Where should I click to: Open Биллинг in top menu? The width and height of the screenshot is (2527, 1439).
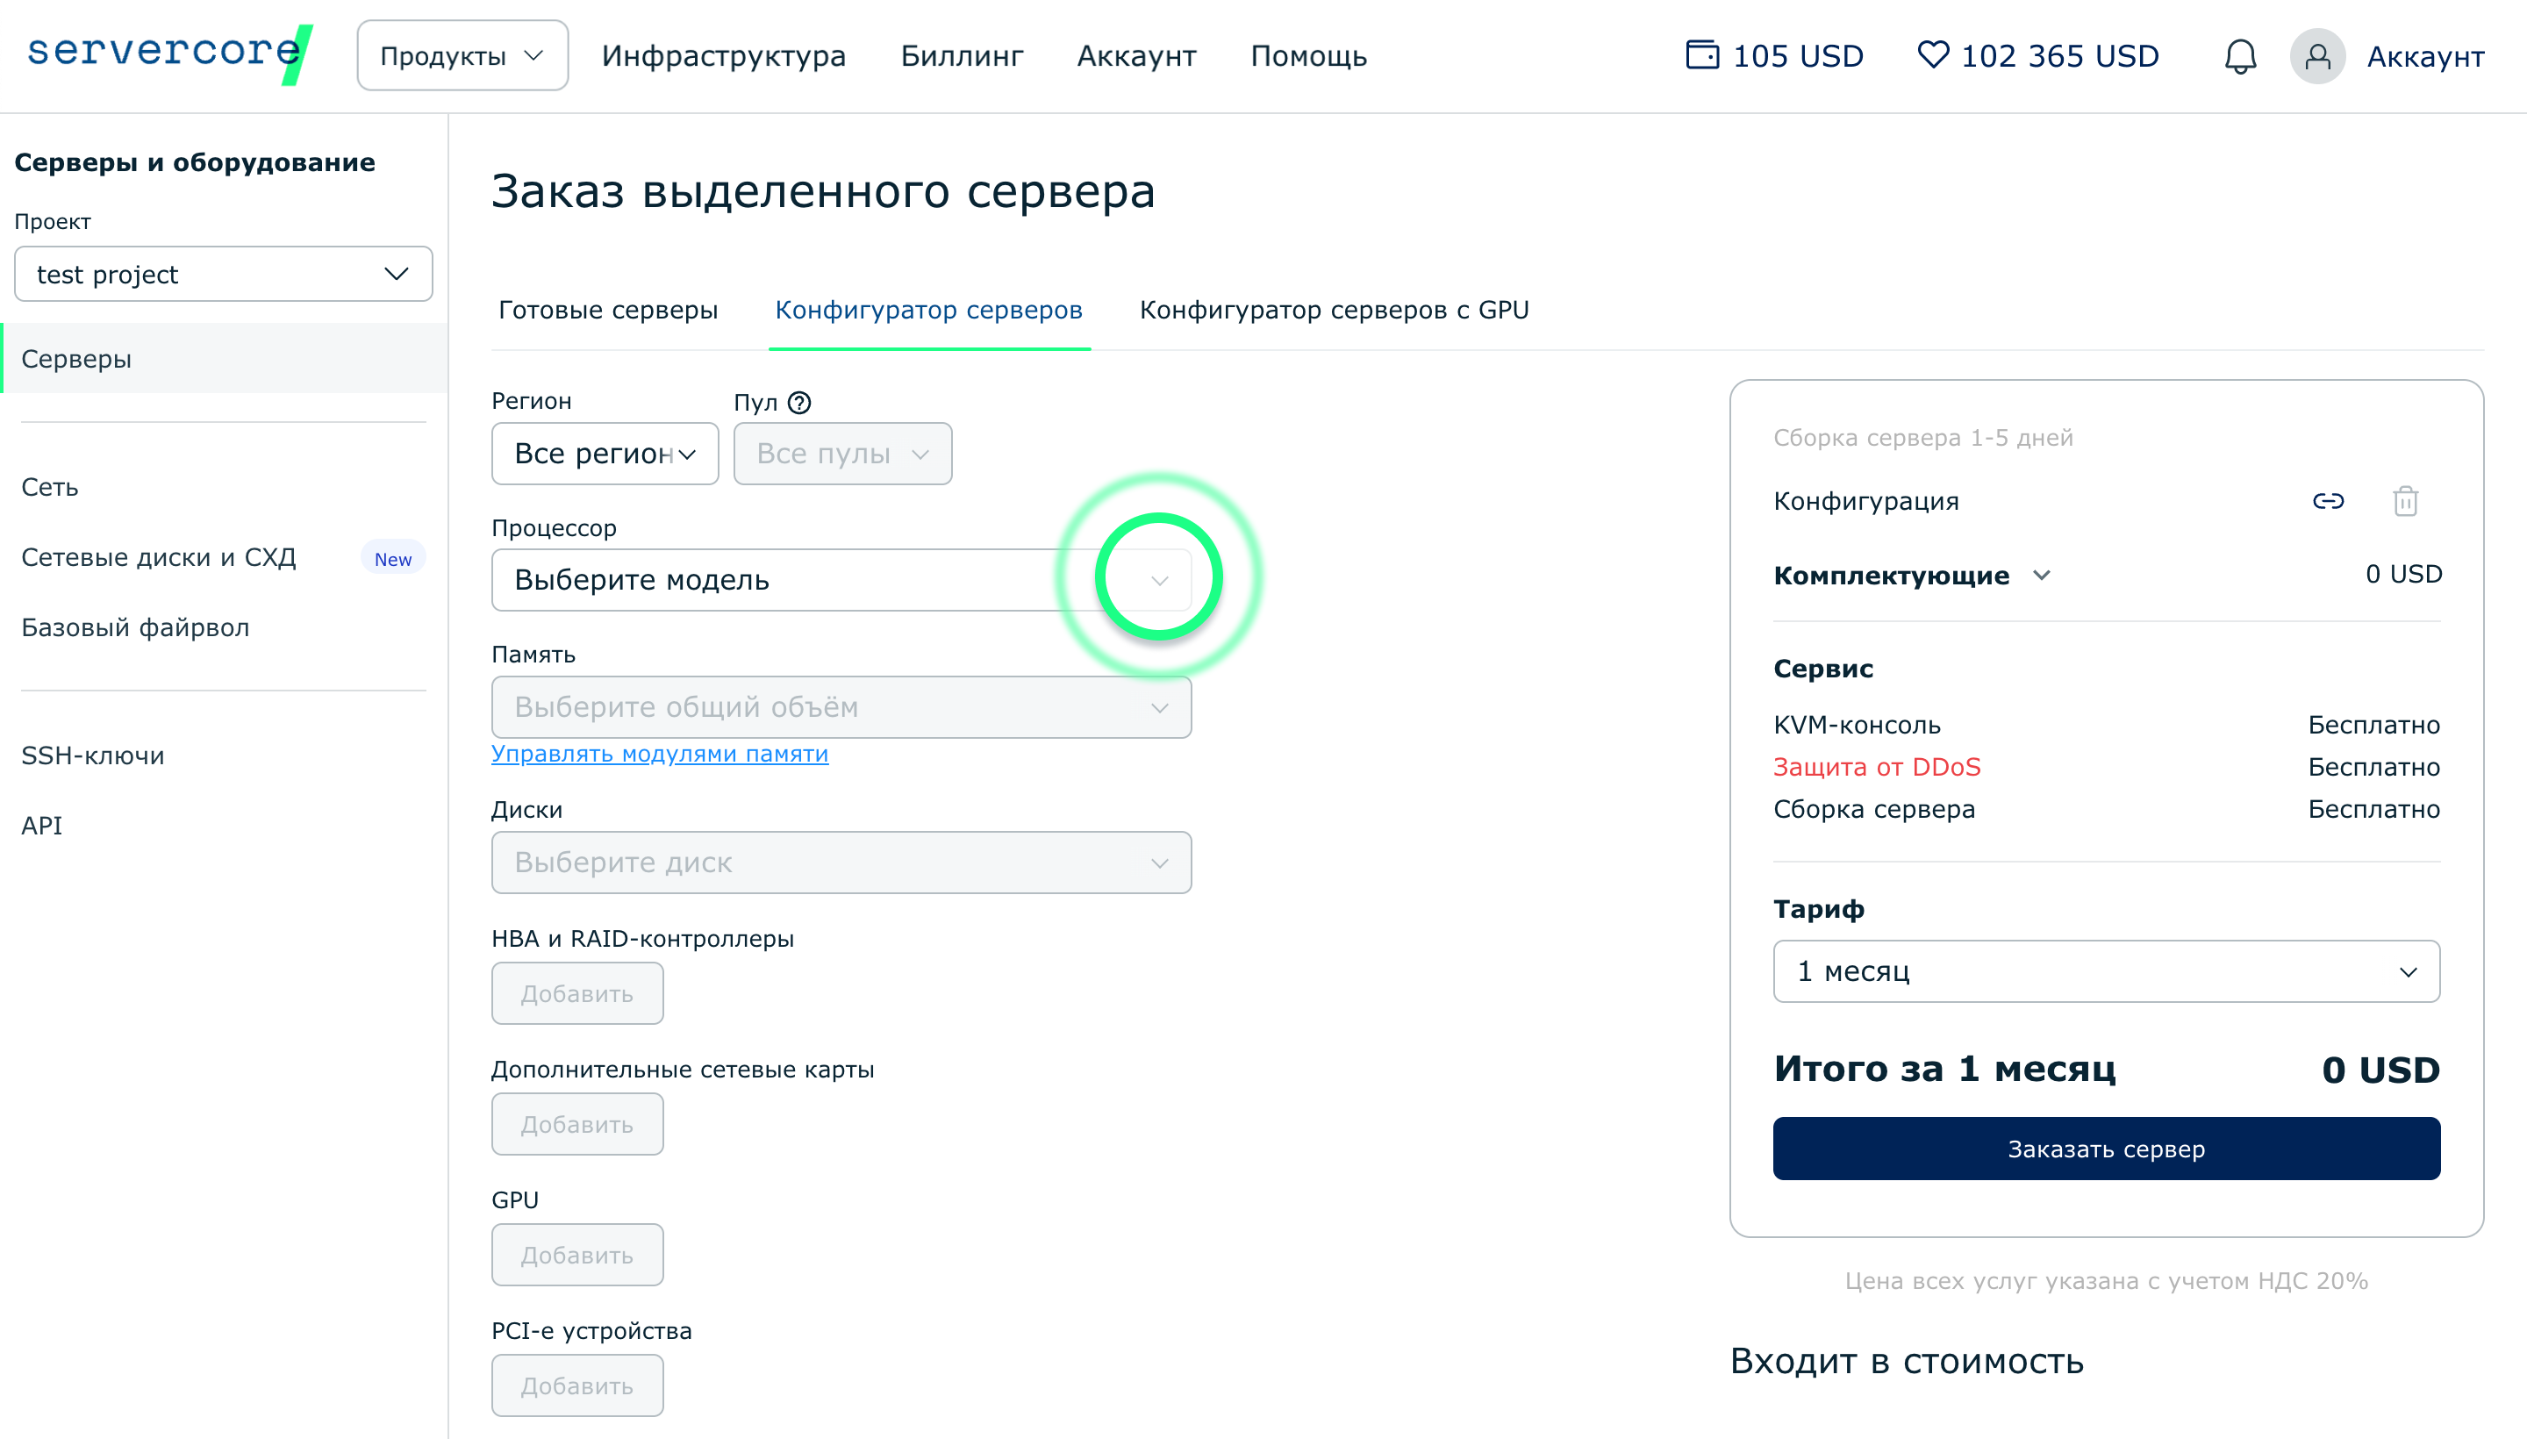pyautogui.click(x=961, y=56)
